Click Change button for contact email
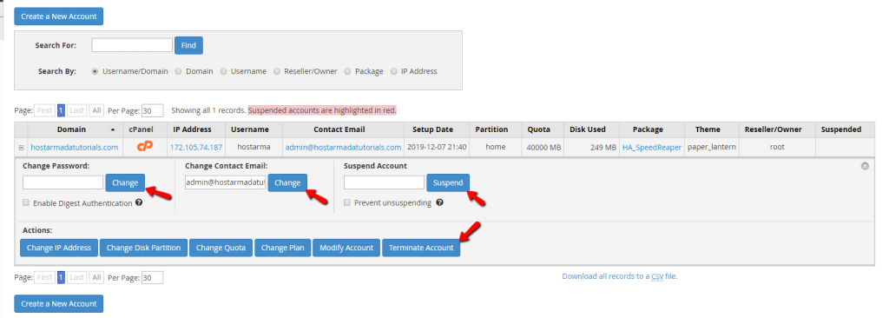Image resolution: width=889 pixels, height=318 pixels. [x=287, y=182]
